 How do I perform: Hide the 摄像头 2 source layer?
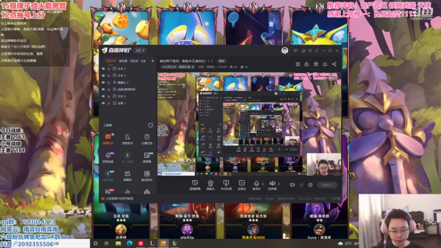click(x=103, y=82)
